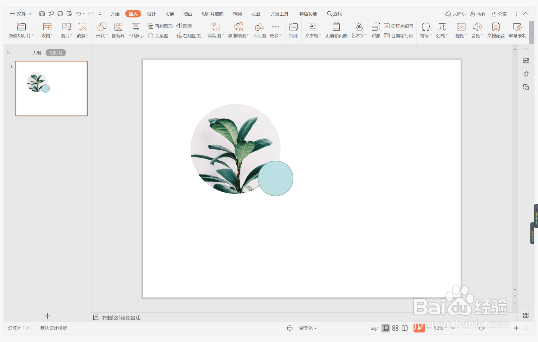This screenshot has height=342, width=538.
Task: Switch to the 大纲 outline view
Action: coord(36,53)
